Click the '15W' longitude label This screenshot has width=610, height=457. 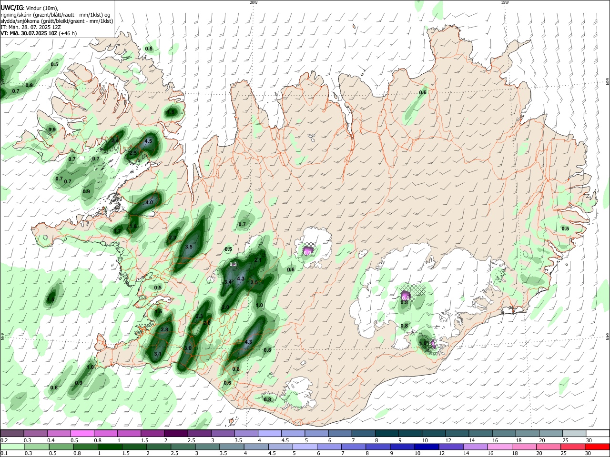(x=505, y=2)
